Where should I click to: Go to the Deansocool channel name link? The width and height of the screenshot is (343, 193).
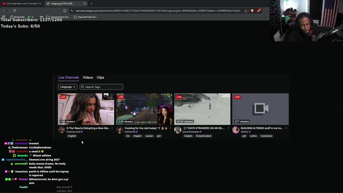tap(73, 132)
